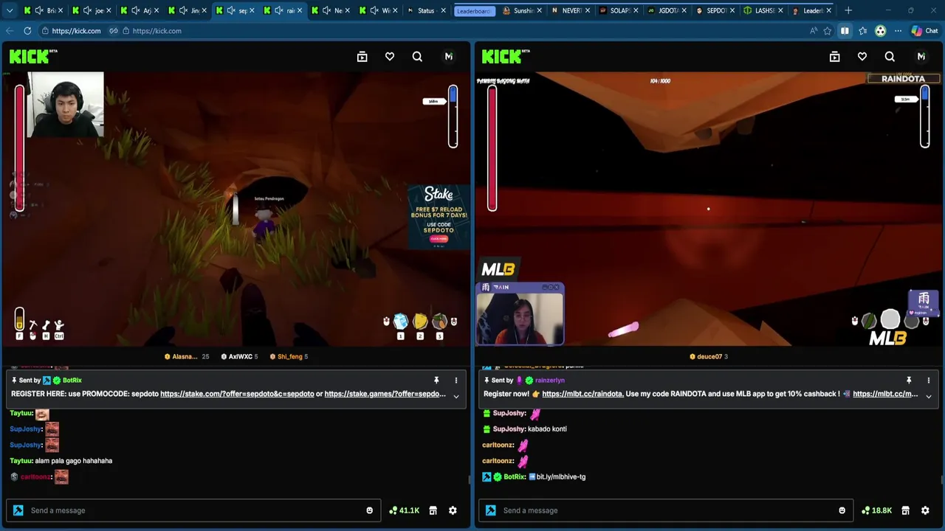
Task: Click the Stake promo banner on the sepdoto stream
Action: click(x=439, y=216)
